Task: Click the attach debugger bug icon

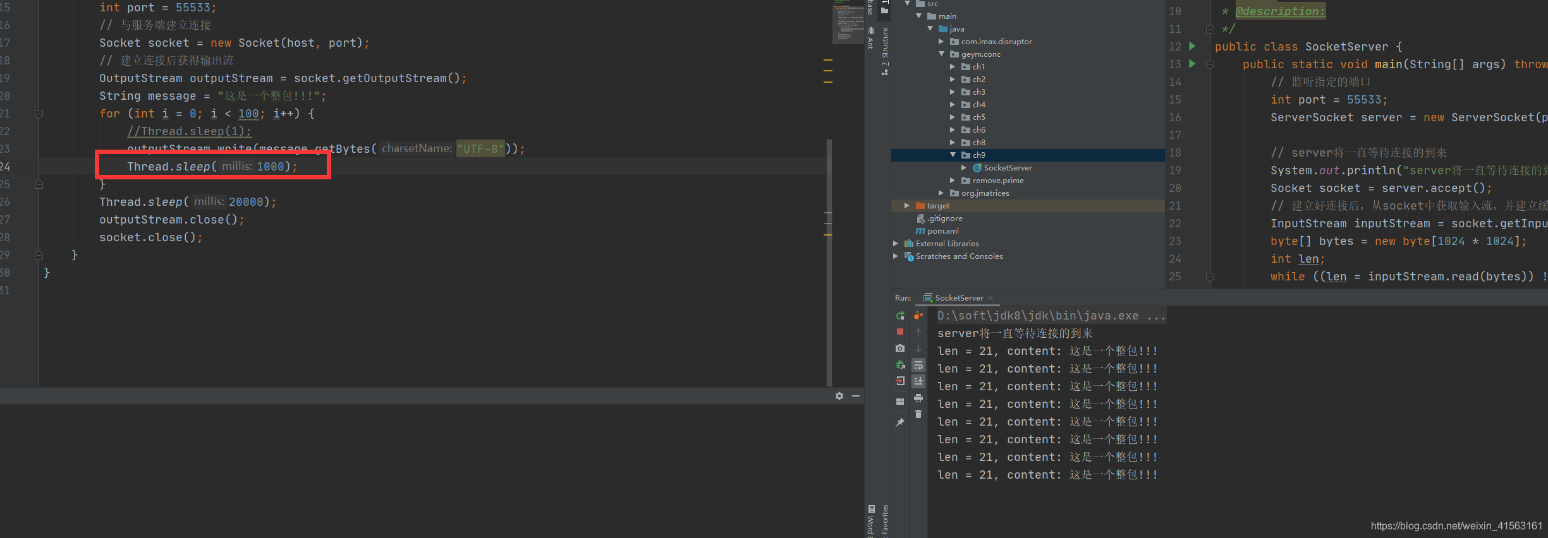Action: point(900,364)
